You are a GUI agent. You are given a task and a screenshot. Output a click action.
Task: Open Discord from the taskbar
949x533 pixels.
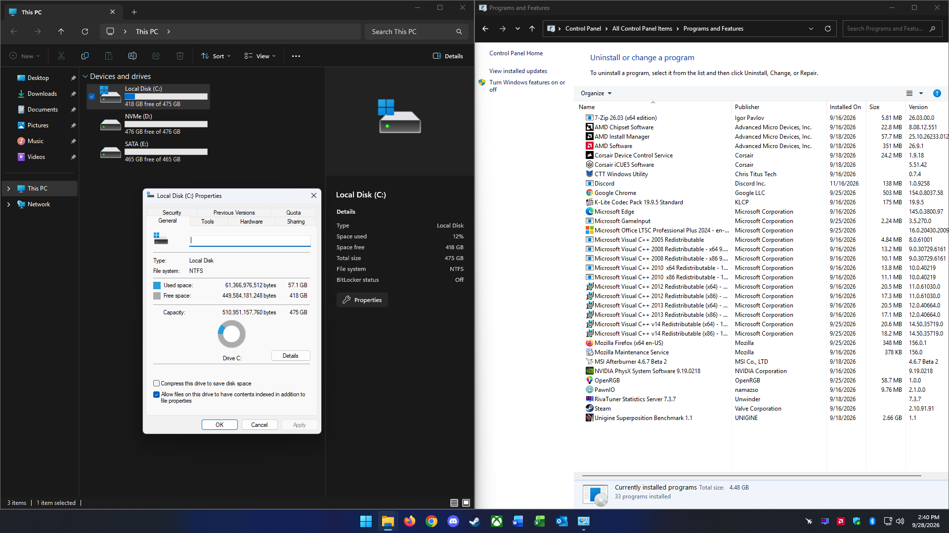click(453, 521)
